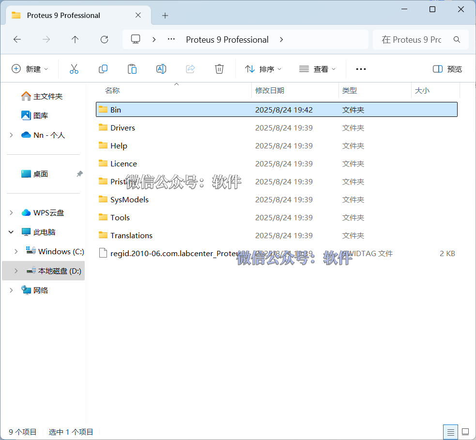Click the search magnifier icon
Viewport: 476px width, 440px height.
point(457,39)
